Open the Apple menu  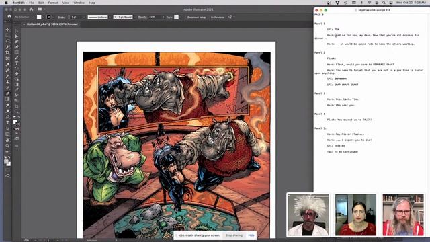pyautogui.click(x=6, y=3)
